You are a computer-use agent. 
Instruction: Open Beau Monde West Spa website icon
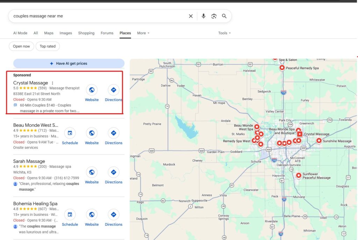coord(92,133)
